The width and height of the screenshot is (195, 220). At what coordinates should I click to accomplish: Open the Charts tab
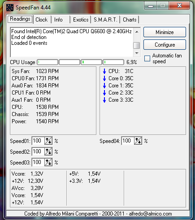coord(130,20)
